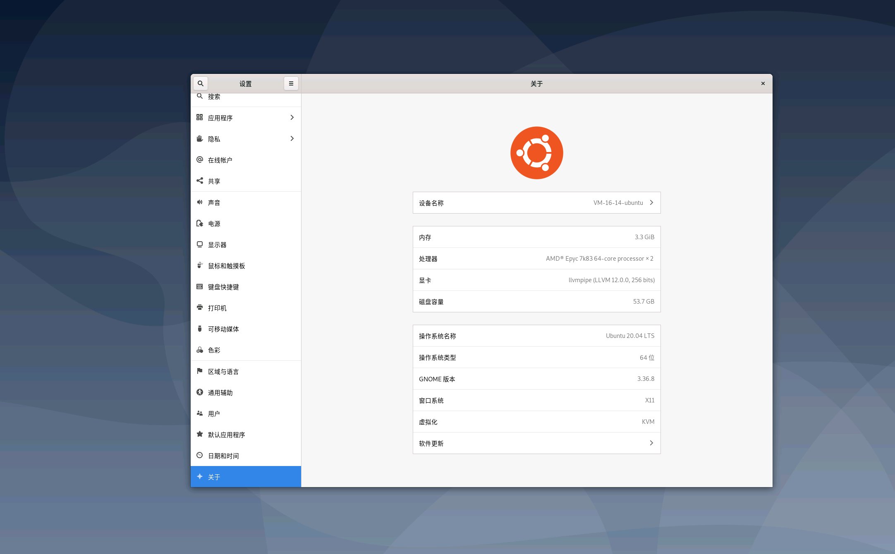Open 日期和时间 date and time settings
The height and width of the screenshot is (554, 895).
tap(246, 456)
